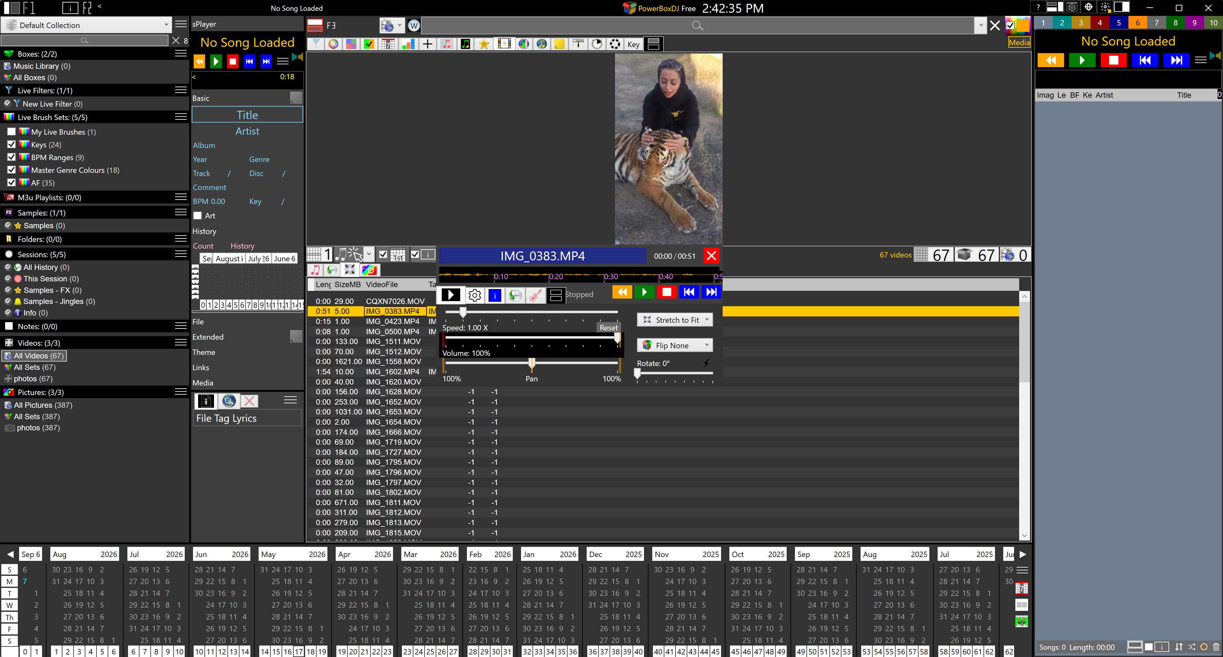Uncheck AF (35) brush set checkbox

tap(11, 182)
